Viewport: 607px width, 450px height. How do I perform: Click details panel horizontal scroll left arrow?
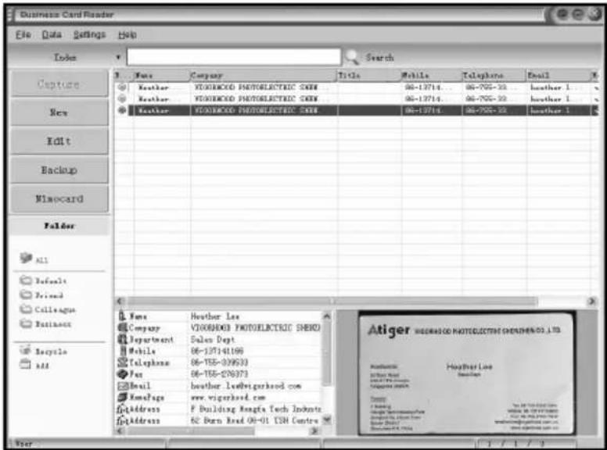(120, 430)
